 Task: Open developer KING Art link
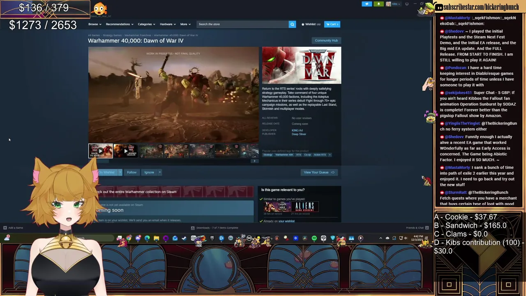click(x=297, y=130)
